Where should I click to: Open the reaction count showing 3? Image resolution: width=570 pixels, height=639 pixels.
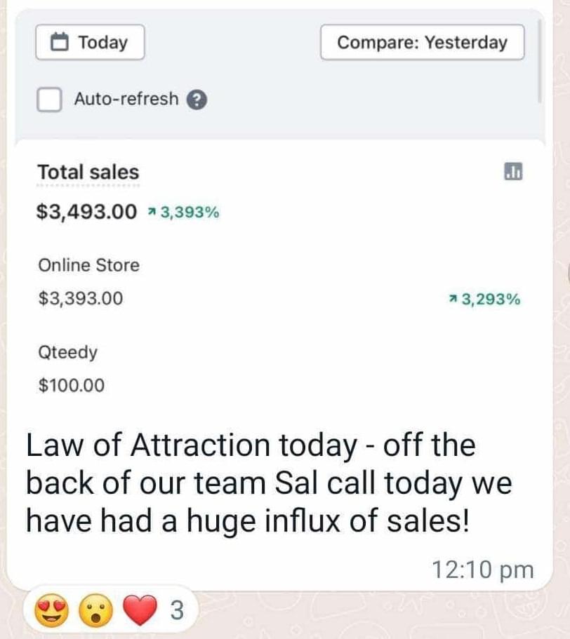[176, 610]
